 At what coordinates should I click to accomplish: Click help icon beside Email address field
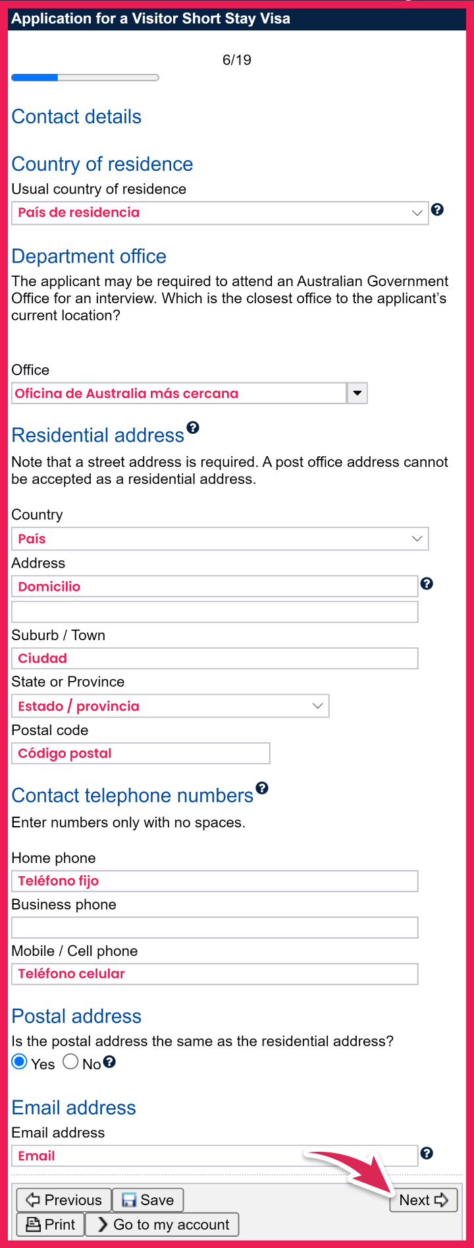pyautogui.click(x=427, y=1153)
